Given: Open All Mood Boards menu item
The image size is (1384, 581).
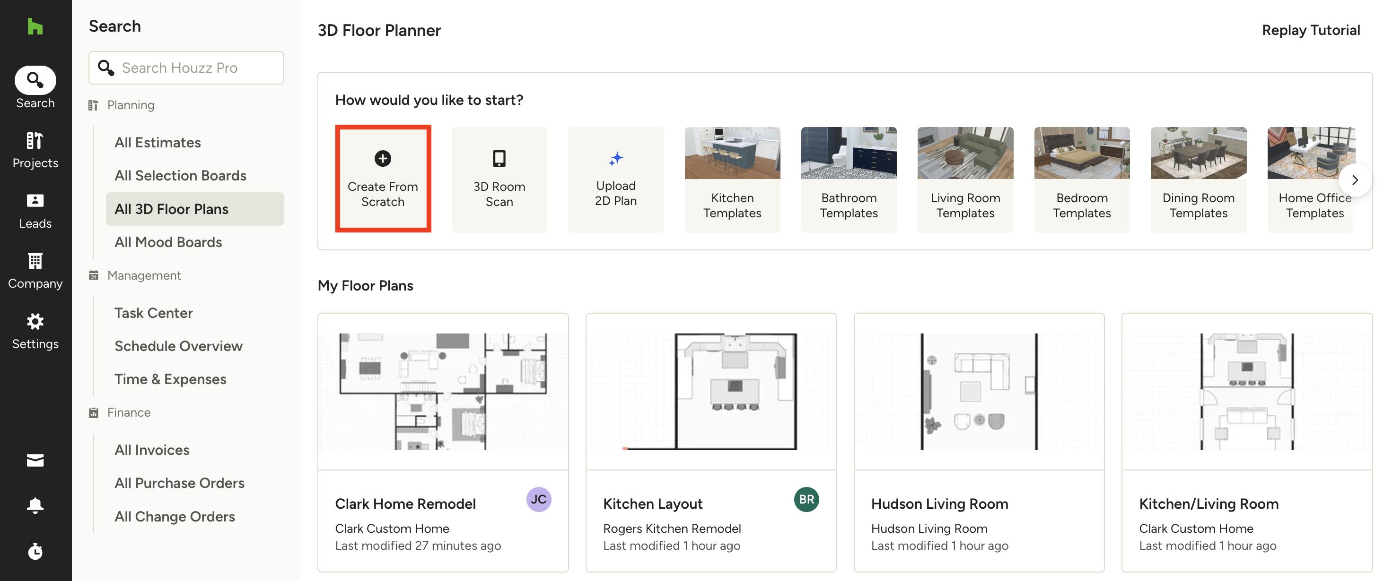Looking at the screenshot, I should click(x=167, y=242).
